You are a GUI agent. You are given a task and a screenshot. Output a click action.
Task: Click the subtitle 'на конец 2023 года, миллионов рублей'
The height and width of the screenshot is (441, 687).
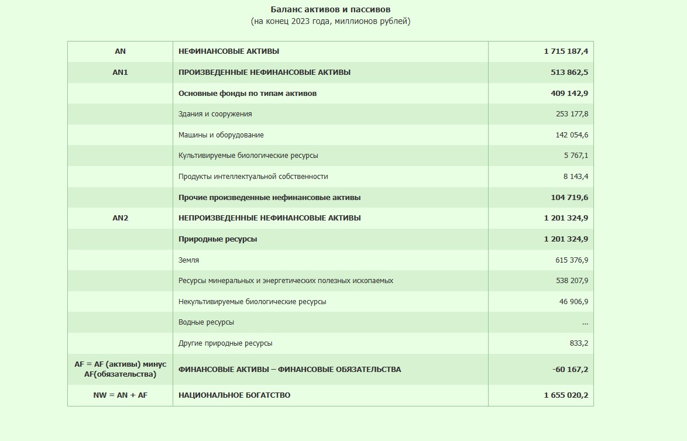click(x=331, y=22)
